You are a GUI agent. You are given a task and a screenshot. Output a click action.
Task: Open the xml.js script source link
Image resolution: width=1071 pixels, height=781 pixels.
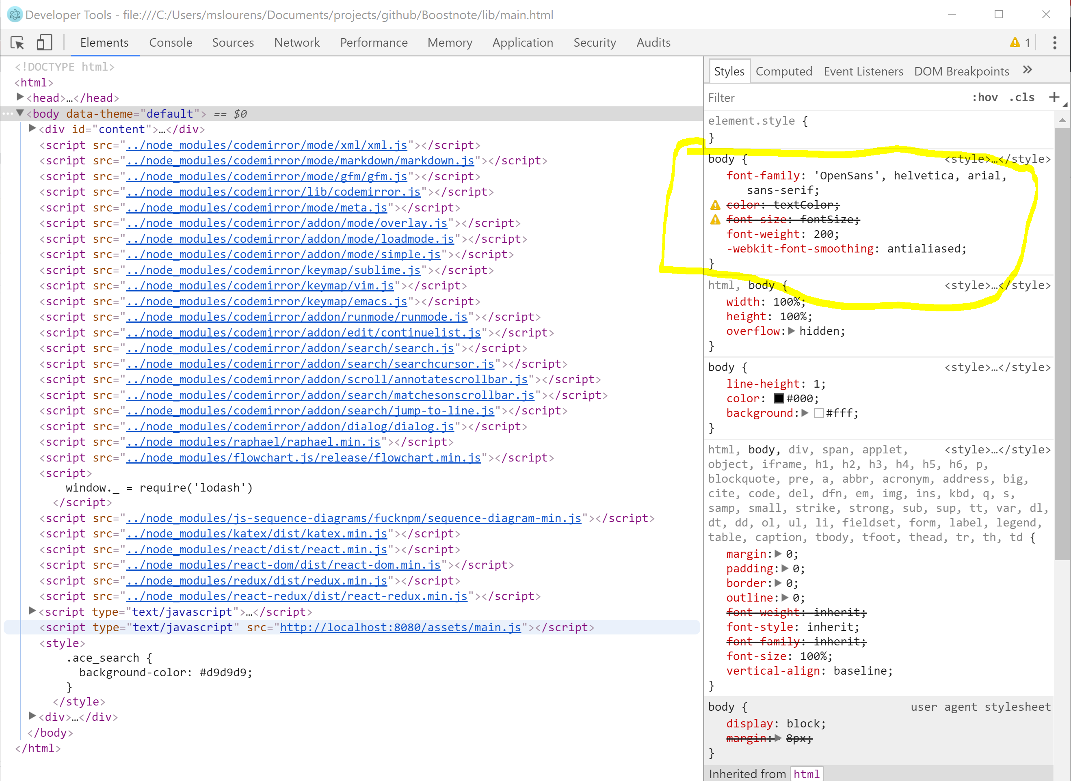coord(267,145)
